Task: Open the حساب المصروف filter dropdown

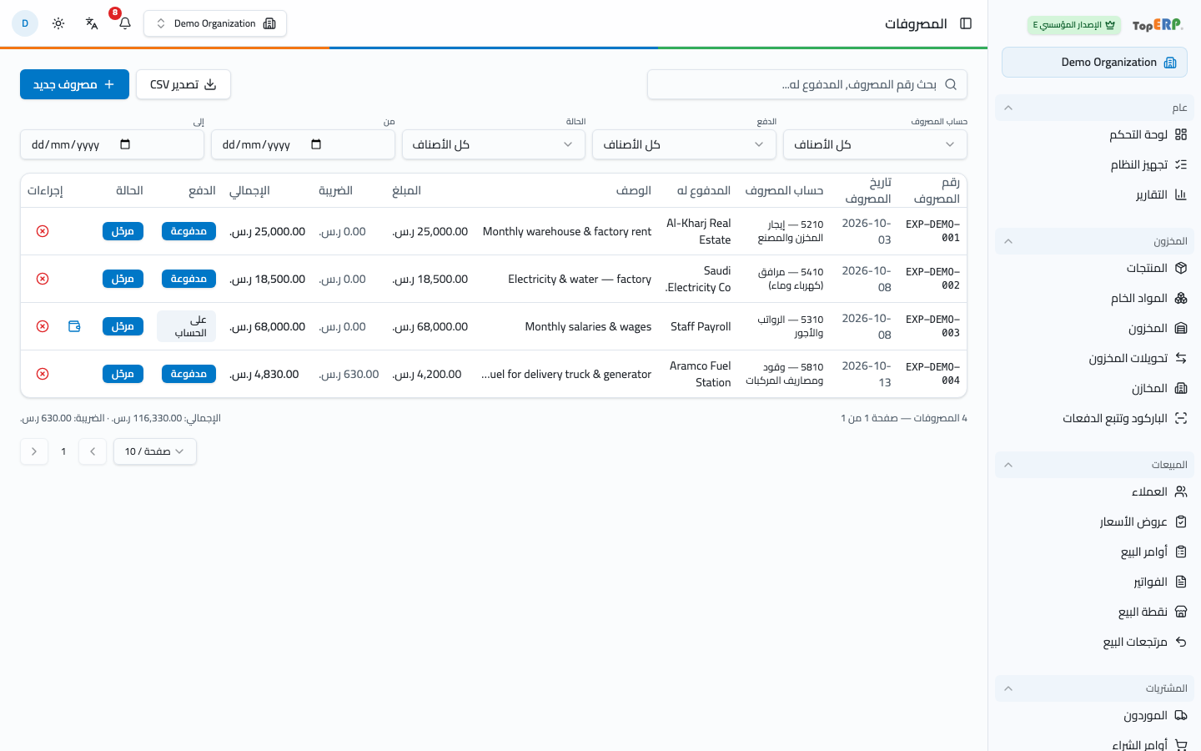Action: tap(875, 144)
